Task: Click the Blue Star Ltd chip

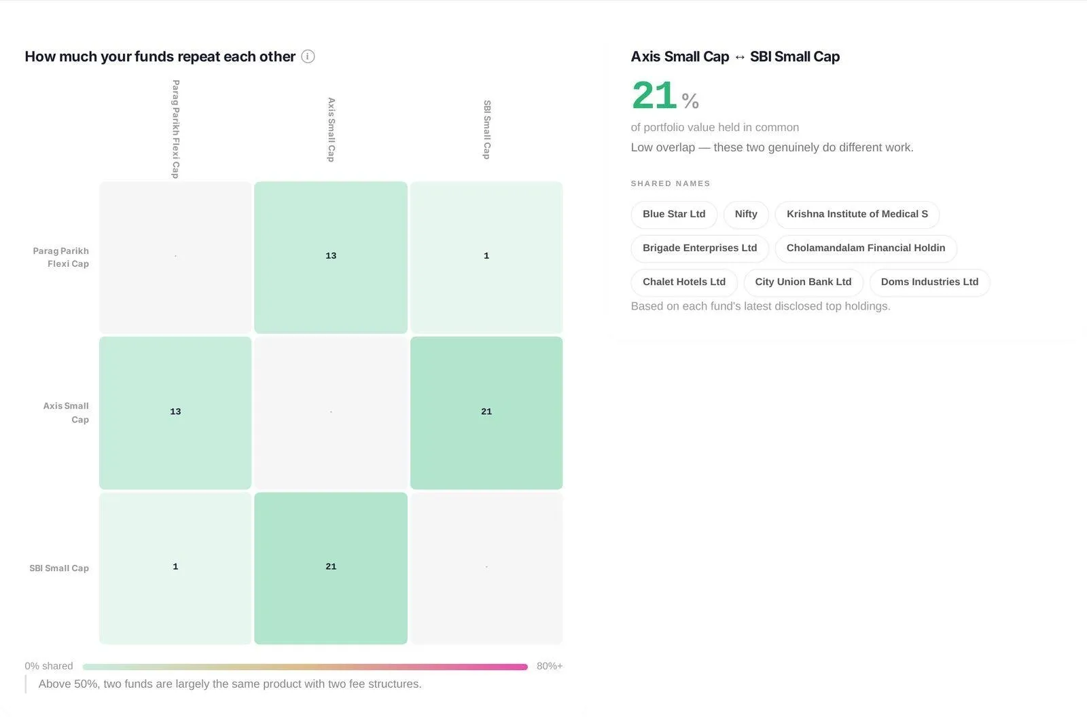Action: (x=674, y=214)
